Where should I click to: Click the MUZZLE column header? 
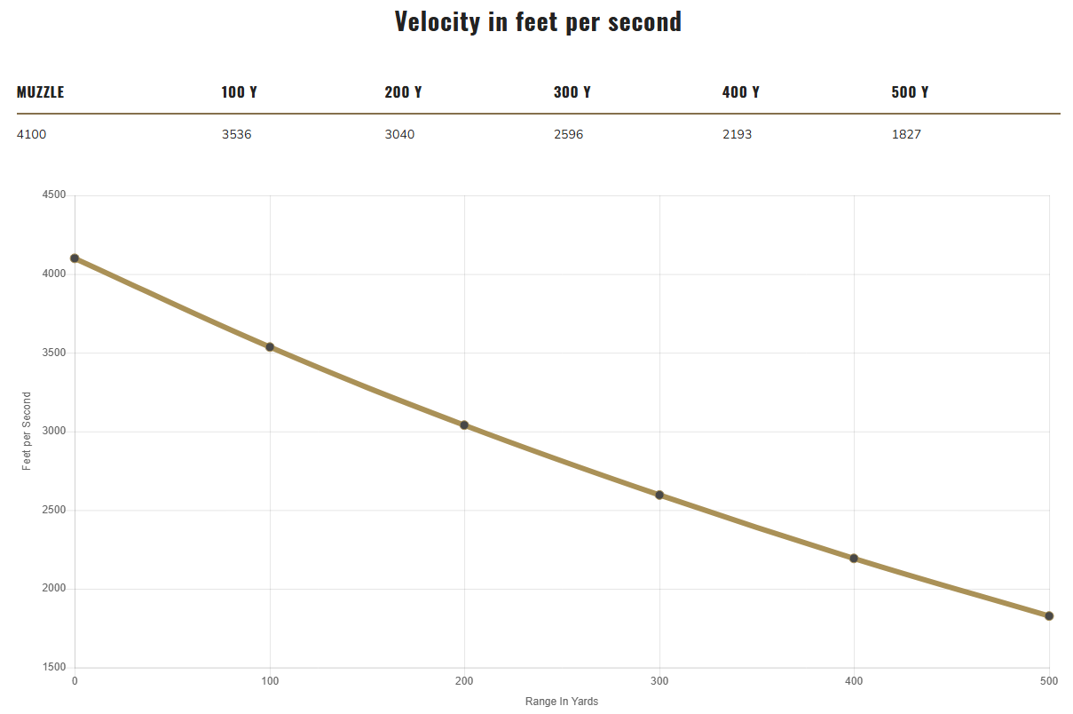click(x=41, y=92)
